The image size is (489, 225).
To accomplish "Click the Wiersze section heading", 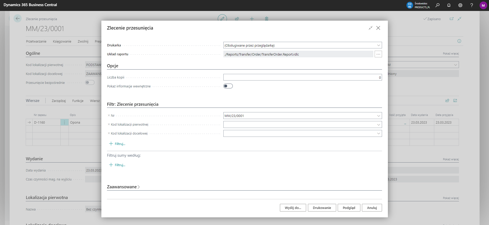I will pyautogui.click(x=33, y=101).
